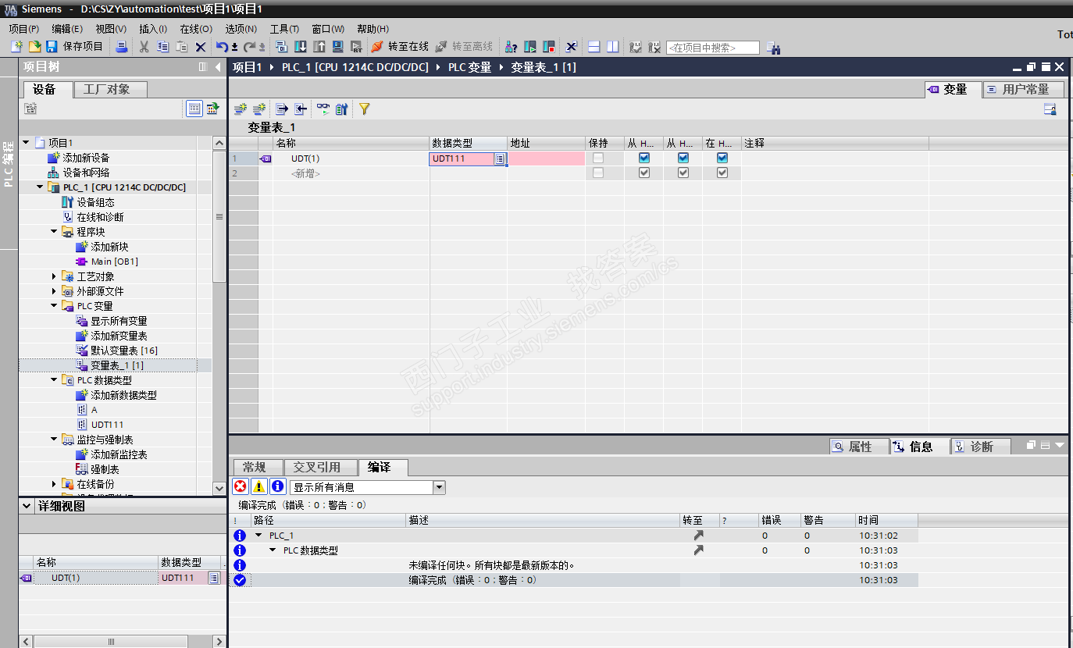This screenshot has width=1073, height=648.
Task: Click the Monitor all icon in tag table toolbar
Action: pyautogui.click(x=323, y=109)
